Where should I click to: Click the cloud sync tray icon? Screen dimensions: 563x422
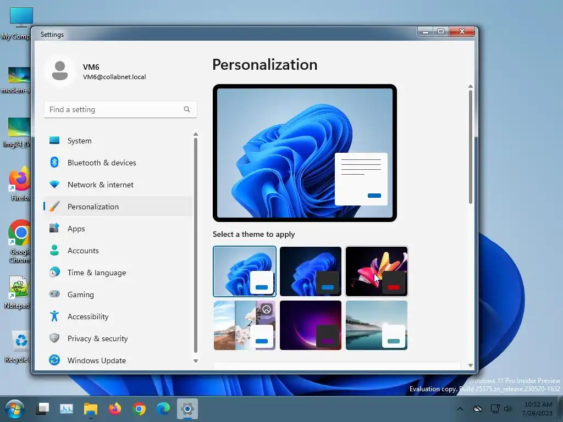tap(478, 409)
